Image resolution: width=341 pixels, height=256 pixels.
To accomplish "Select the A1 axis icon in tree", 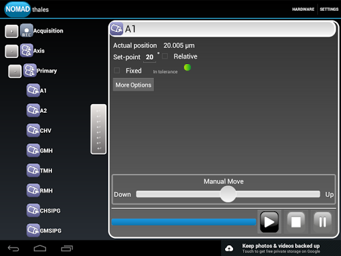I will [33, 91].
